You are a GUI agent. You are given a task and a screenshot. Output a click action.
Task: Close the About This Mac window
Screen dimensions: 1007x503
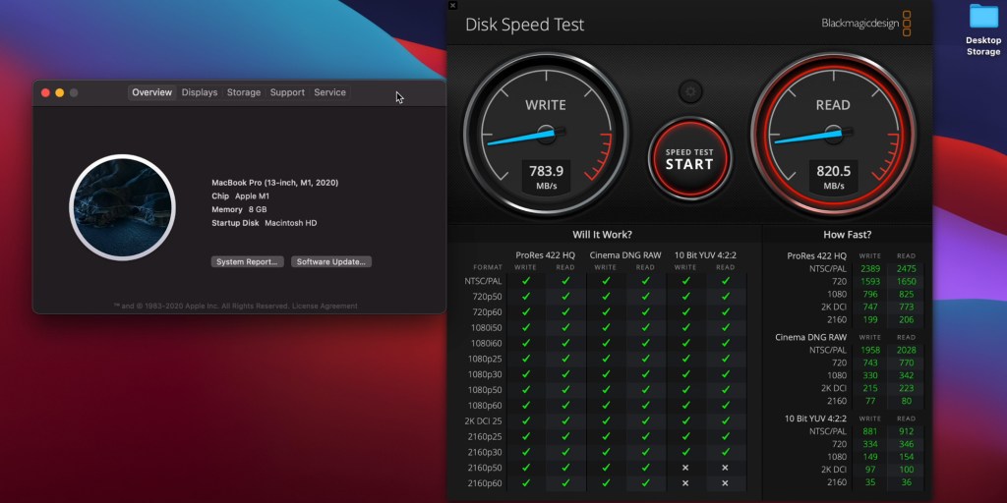[45, 92]
